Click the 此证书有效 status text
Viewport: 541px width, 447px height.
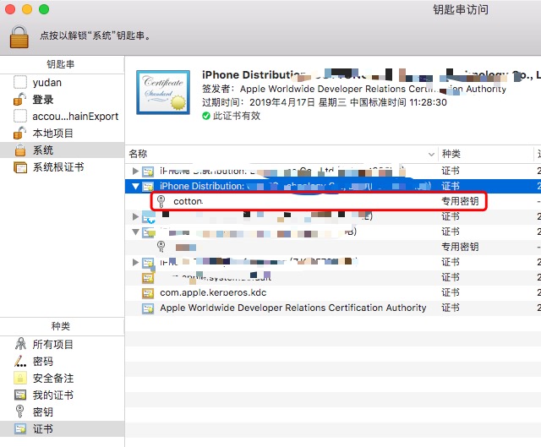click(x=237, y=116)
